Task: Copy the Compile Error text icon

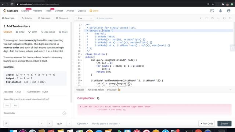Action: click(x=98, y=98)
